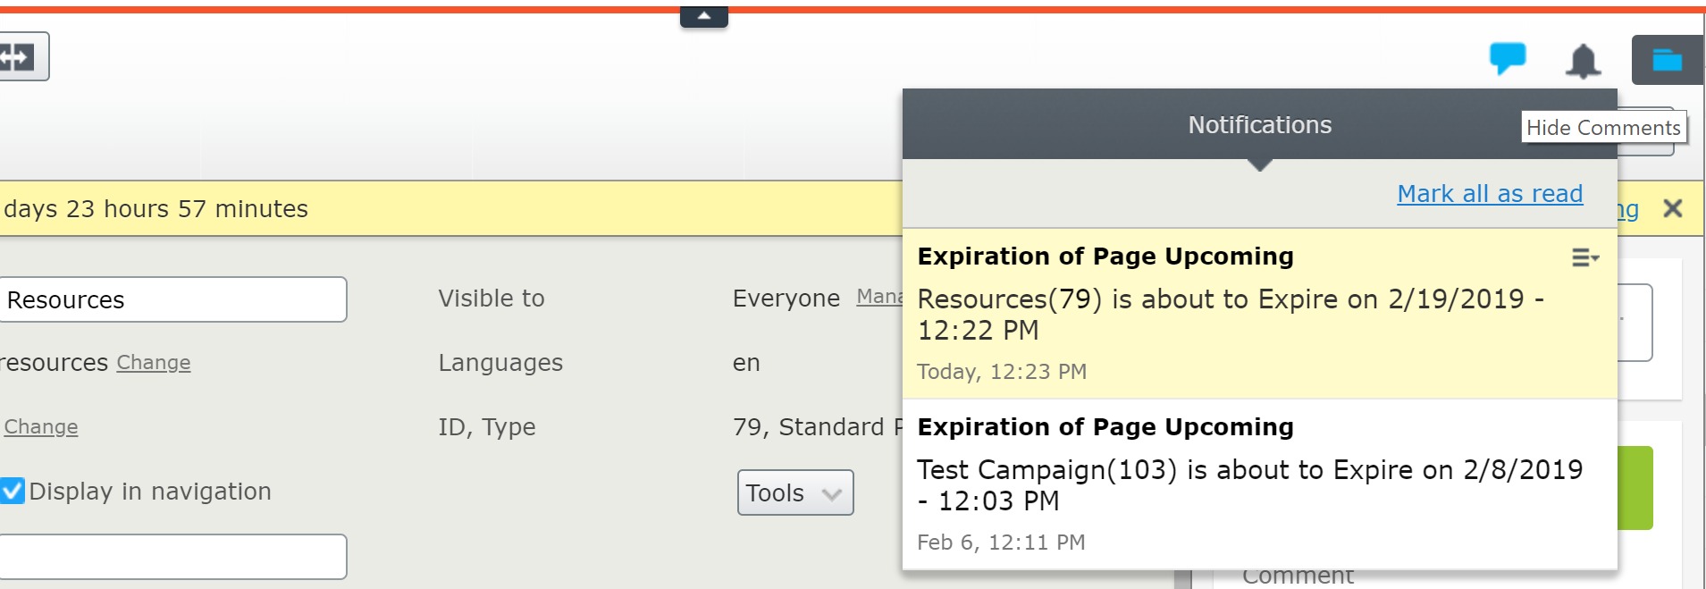
Task: Open the blue folder panel icon
Action: (1667, 60)
